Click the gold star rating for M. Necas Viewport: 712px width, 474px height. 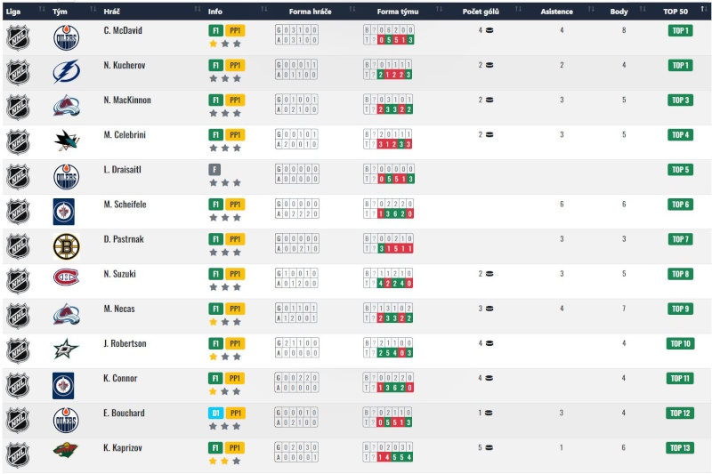click(x=214, y=322)
